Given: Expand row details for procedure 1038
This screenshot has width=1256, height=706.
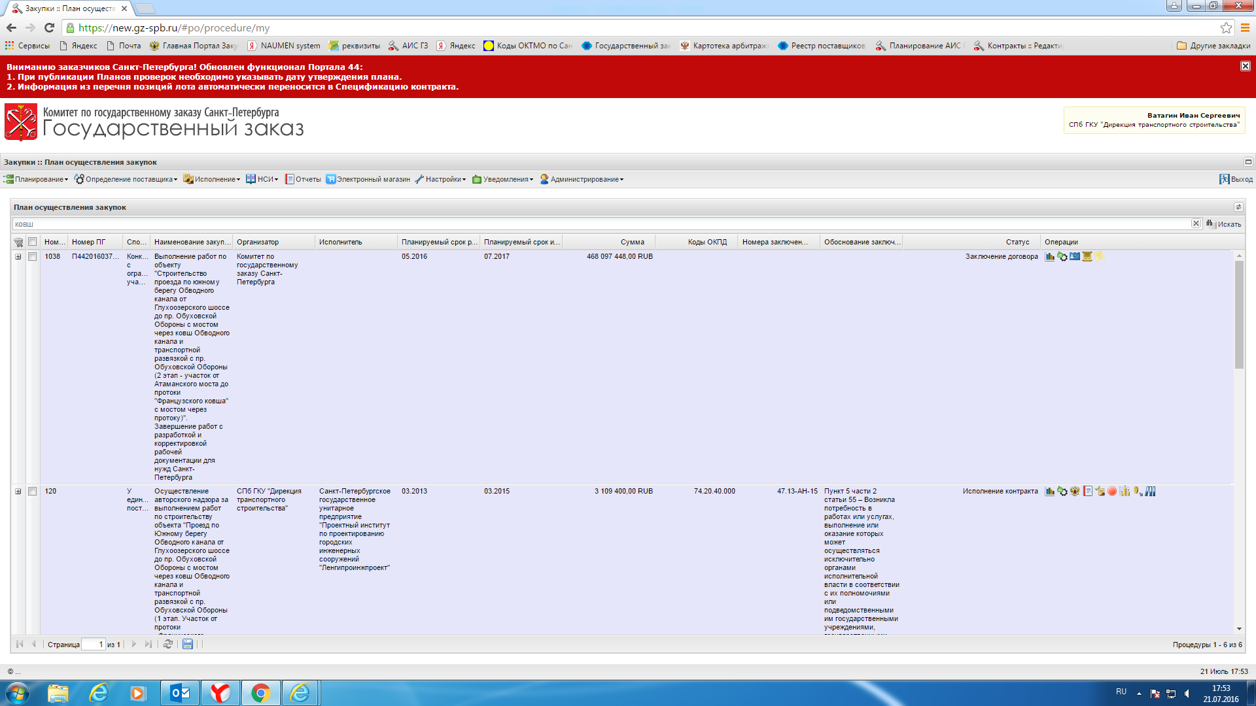Looking at the screenshot, I should (18, 257).
